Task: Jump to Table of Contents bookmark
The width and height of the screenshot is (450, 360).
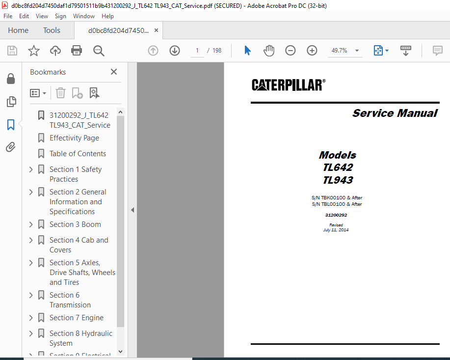Action: tap(78, 154)
